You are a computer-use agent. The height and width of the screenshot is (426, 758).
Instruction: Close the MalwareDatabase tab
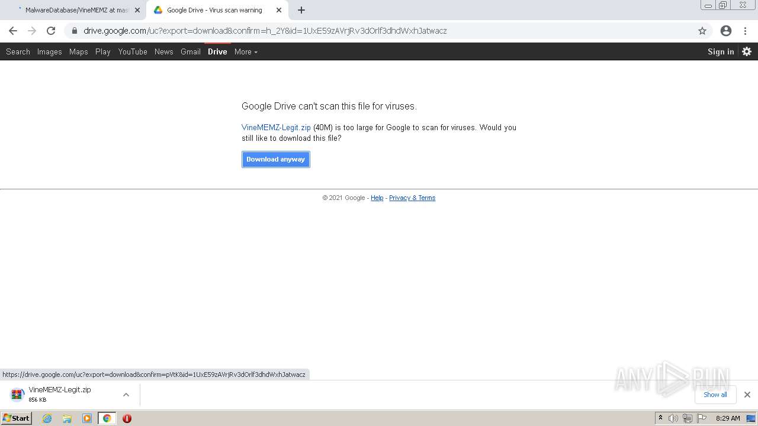point(137,10)
